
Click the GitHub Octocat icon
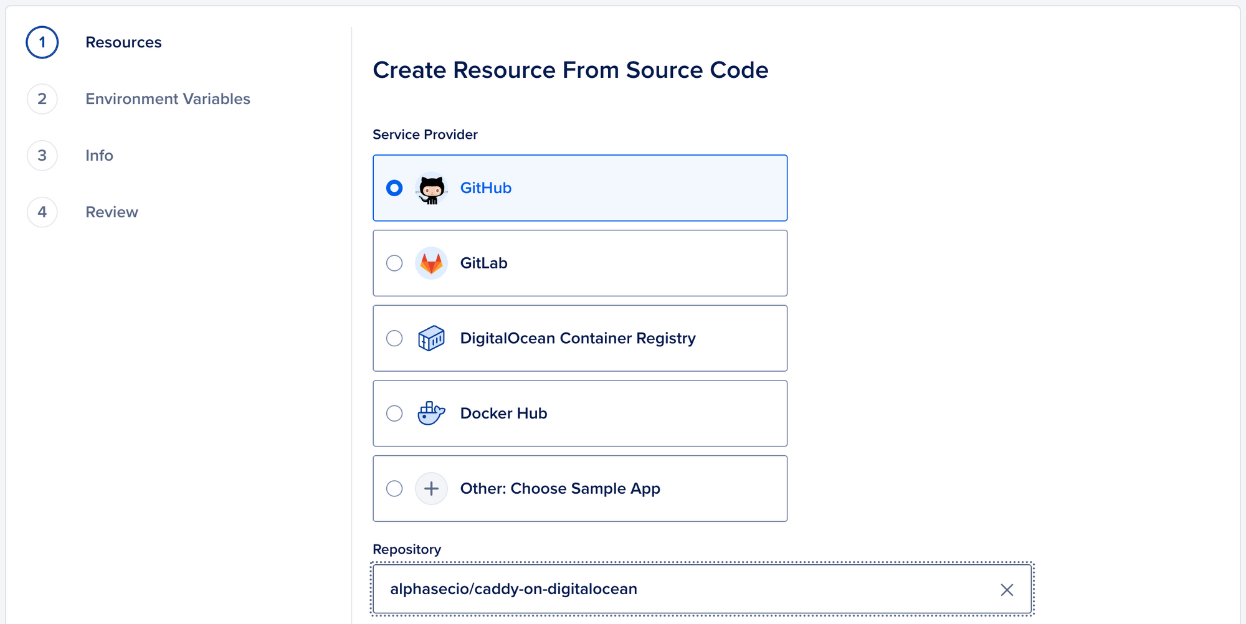click(x=432, y=187)
